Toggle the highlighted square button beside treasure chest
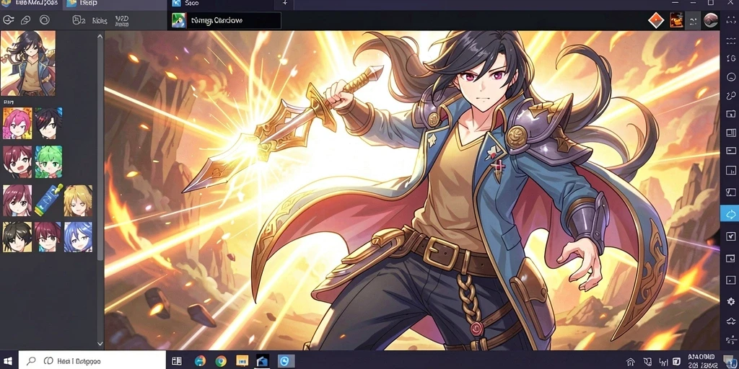The image size is (739, 369). coord(693,21)
